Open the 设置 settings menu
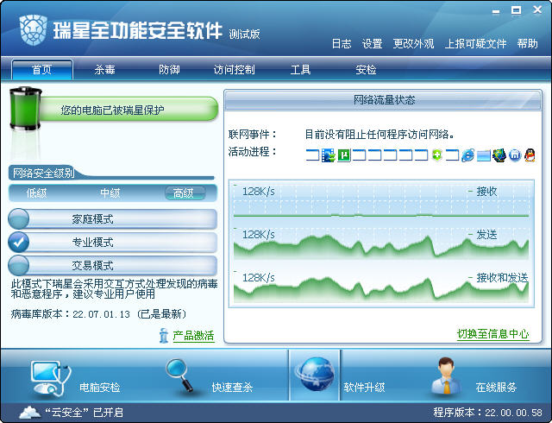This screenshot has width=552, height=423. coord(372,44)
